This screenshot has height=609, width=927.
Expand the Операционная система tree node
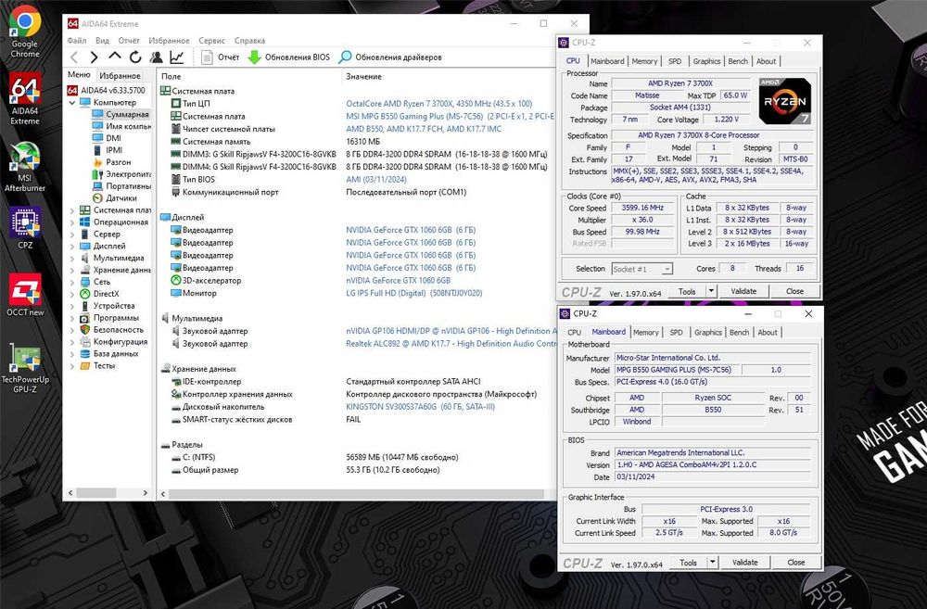[x=72, y=222]
